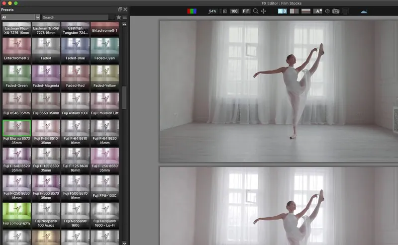Apply Fuji FP-100C preset
This screenshot has height=245, width=398.
104,188
